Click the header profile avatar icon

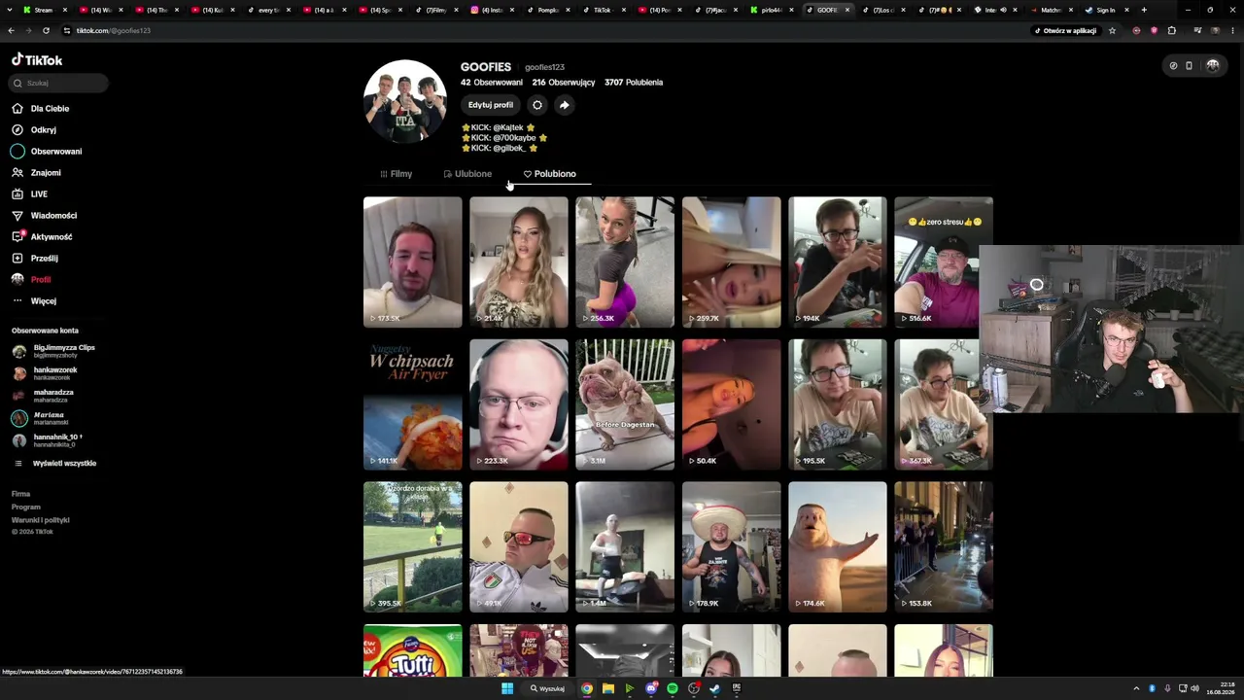coord(1212,66)
